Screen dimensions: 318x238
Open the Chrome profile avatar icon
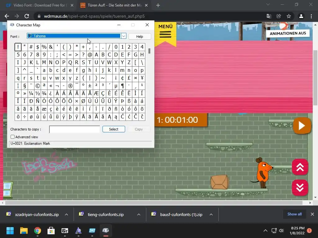click(x=301, y=16)
